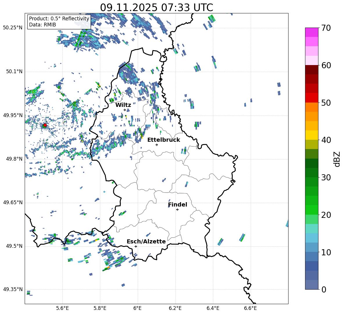Viewport: 344px width, 314px height.
Task: Pick the dark maroon swatch below 60
Action: (312, 70)
